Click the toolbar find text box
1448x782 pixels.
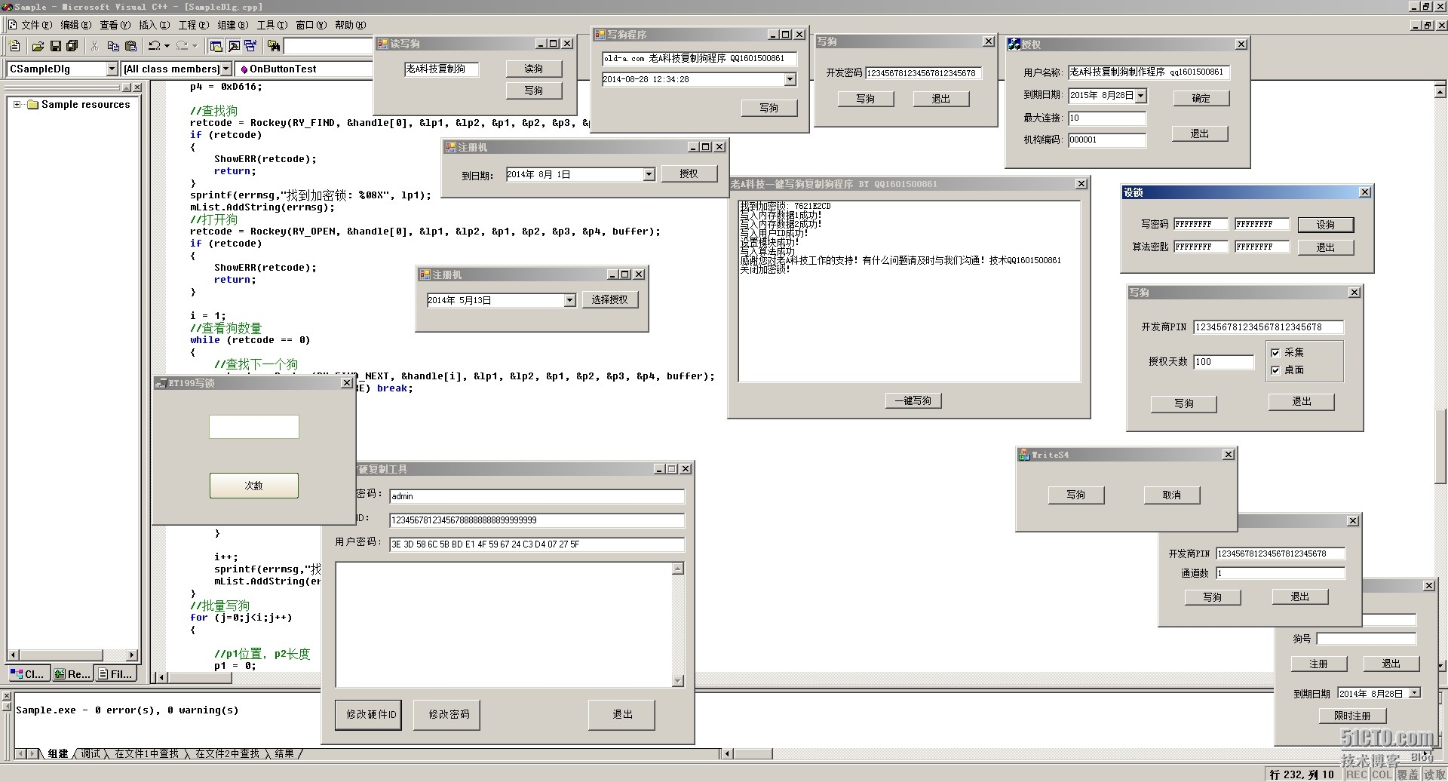click(328, 46)
